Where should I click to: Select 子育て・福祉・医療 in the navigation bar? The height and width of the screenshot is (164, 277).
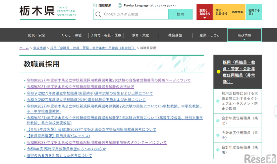[106, 35]
